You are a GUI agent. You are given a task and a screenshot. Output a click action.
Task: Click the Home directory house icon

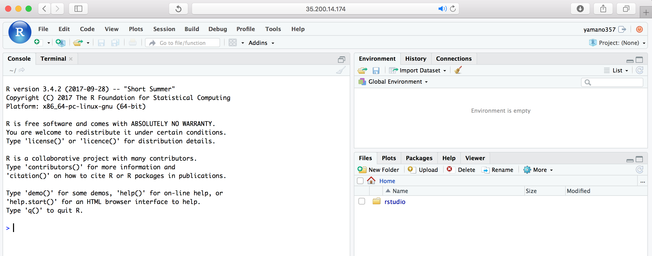(x=371, y=181)
